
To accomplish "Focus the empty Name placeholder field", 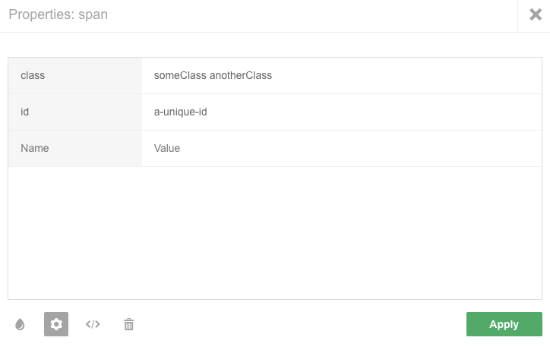I will tap(75, 149).
